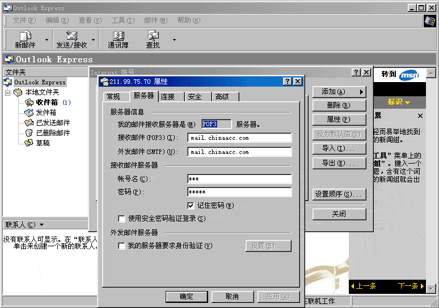
Task: Click the Windows logo throbber icon
Action: (x=429, y=21)
